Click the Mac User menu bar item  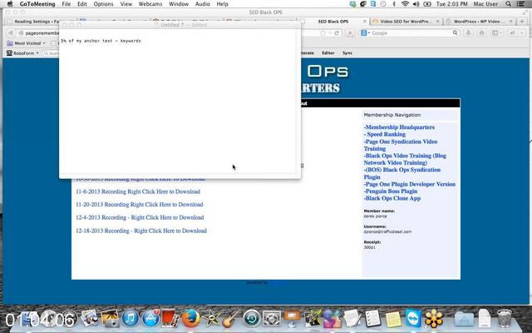tap(485, 4)
